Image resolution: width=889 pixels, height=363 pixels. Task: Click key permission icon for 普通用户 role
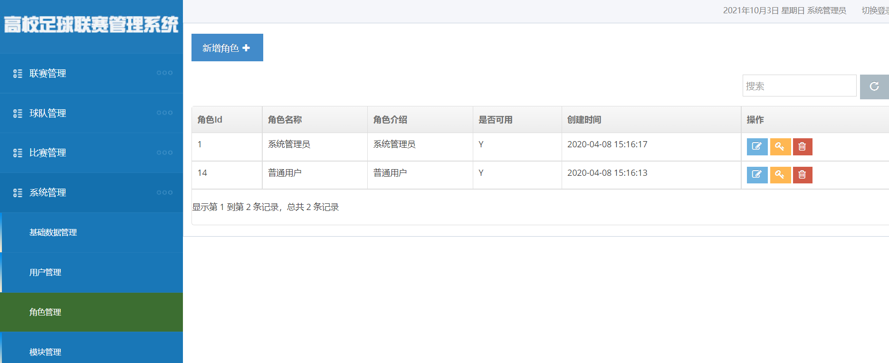click(x=780, y=175)
